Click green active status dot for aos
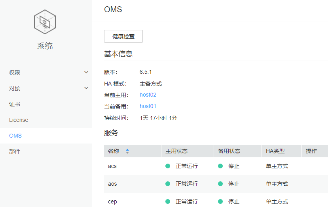The height and width of the screenshot is (207, 328). [168, 184]
